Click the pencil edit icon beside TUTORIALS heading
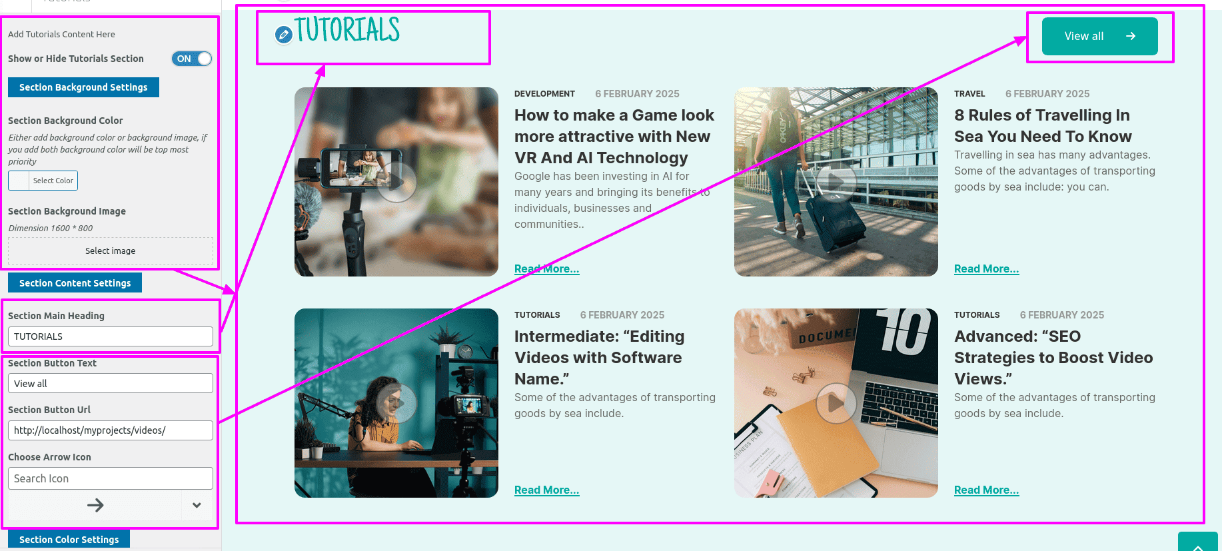Screen dimensions: 1222x551 [x=284, y=35]
